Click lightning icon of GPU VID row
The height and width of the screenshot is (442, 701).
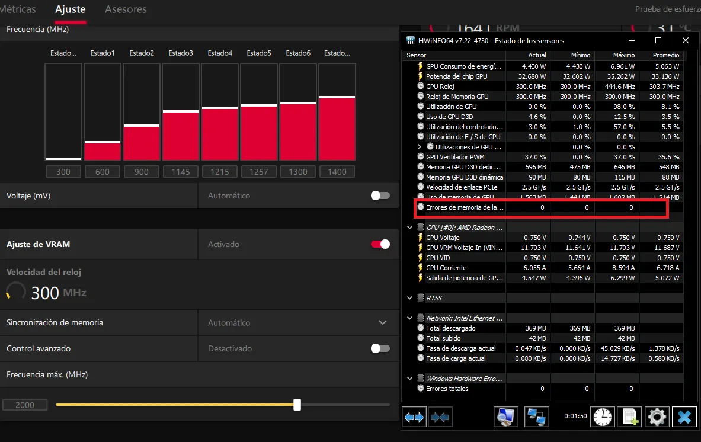point(420,257)
